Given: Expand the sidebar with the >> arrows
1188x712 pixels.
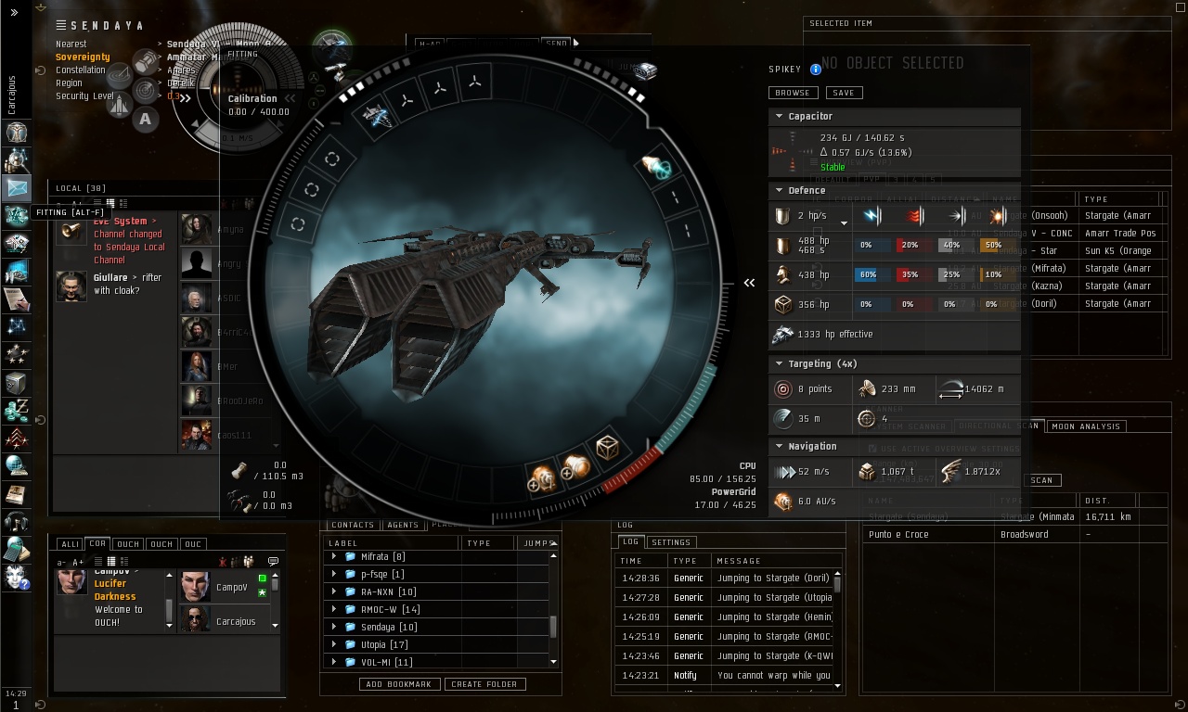Looking at the screenshot, I should tap(14, 13).
